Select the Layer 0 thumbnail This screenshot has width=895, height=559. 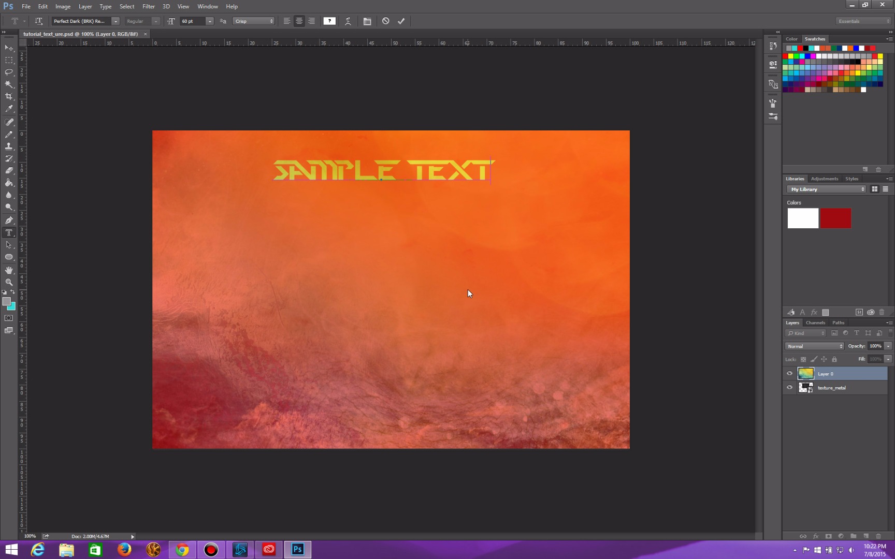[x=805, y=373]
